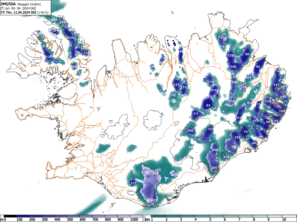Click the visibility value 129 on the map
Image resolution: width=297 pixels, height=222 pixels.
coord(230,56)
